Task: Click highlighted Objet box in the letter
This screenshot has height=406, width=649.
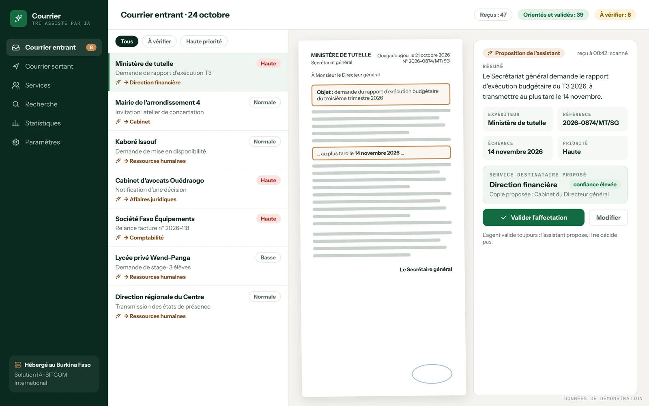Action: pyautogui.click(x=381, y=95)
